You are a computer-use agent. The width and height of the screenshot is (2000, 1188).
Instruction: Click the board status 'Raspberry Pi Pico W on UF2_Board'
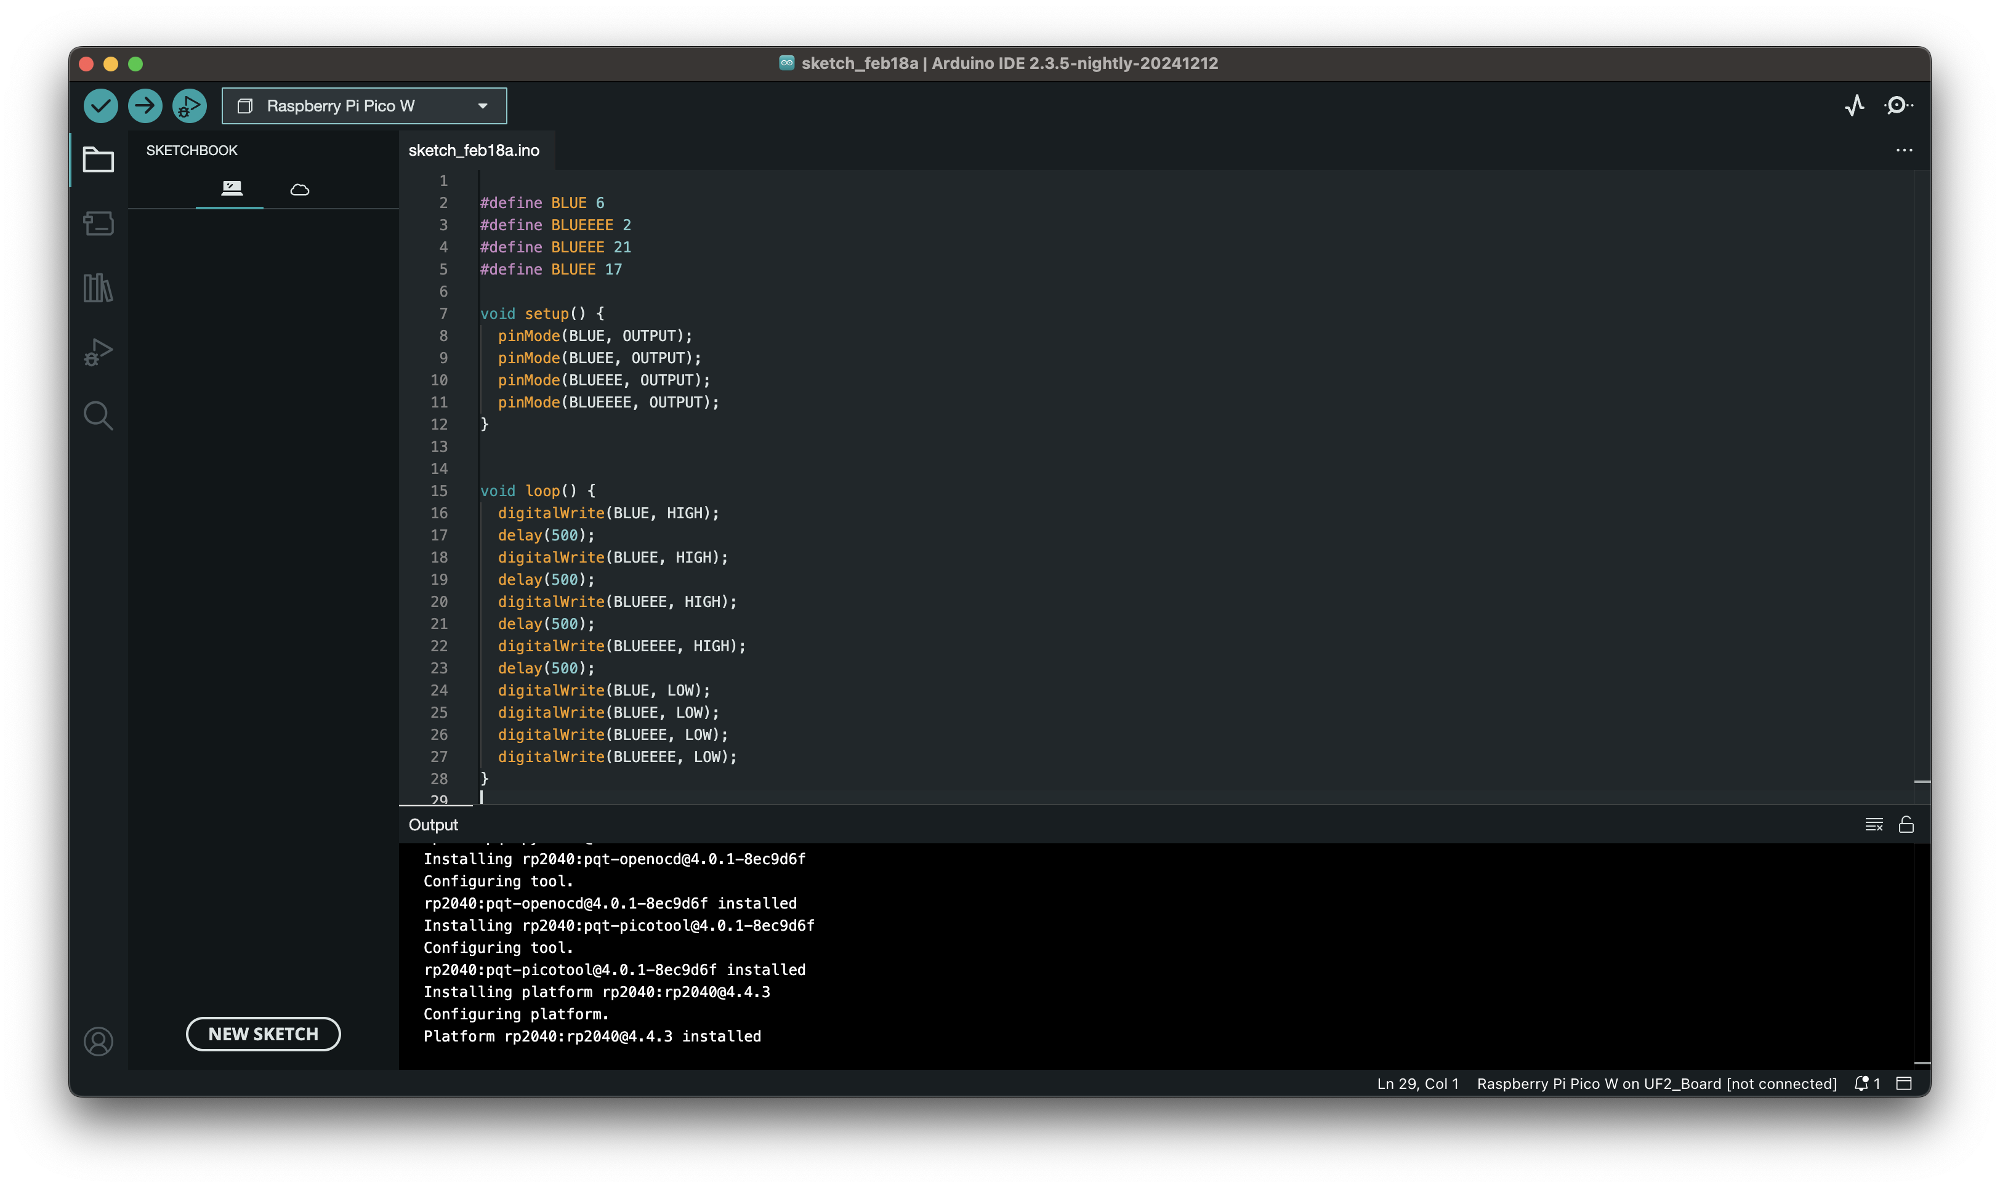coord(1656,1083)
